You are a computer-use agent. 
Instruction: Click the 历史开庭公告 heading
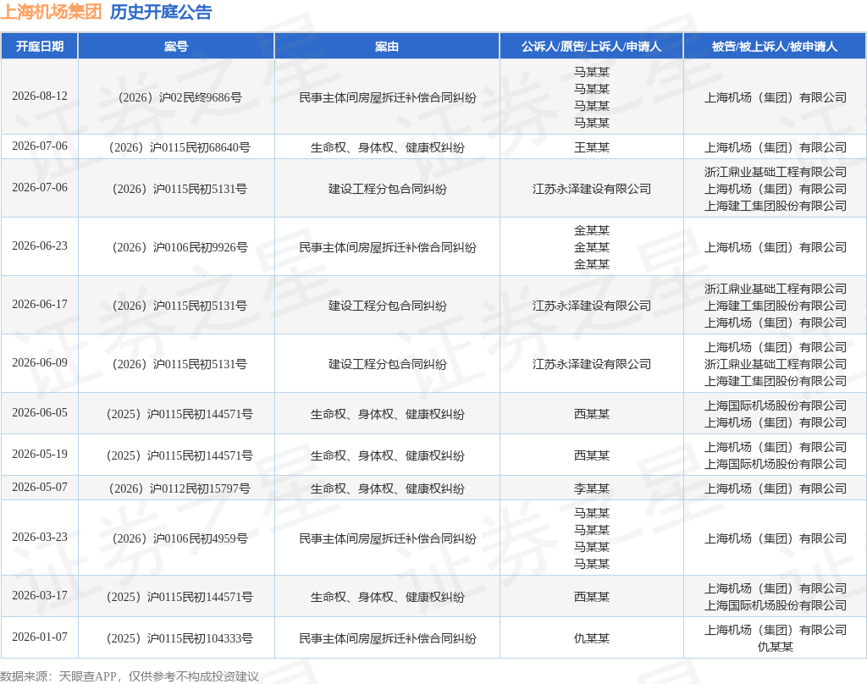coord(160,12)
